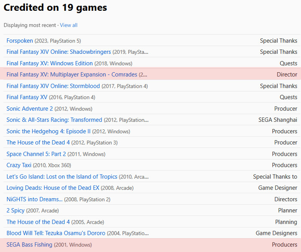Click the 'Credited on 19 games' heading

(x=55, y=8)
